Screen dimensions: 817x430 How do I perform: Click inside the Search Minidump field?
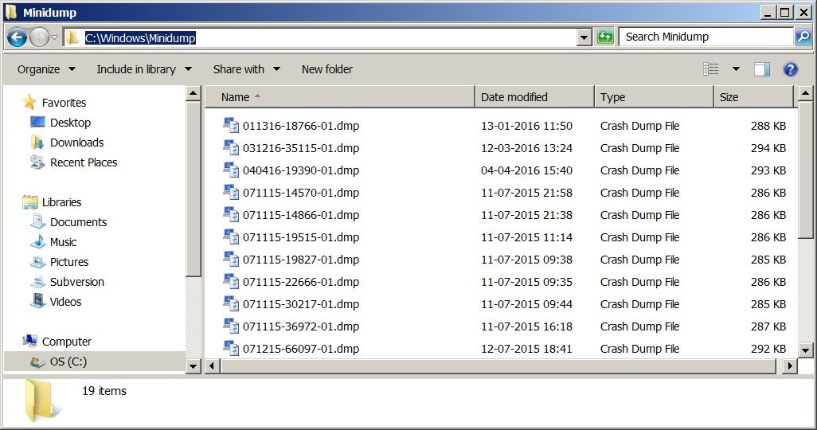tap(706, 37)
